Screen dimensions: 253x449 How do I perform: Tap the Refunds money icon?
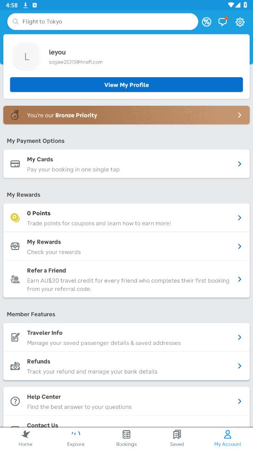point(15,366)
